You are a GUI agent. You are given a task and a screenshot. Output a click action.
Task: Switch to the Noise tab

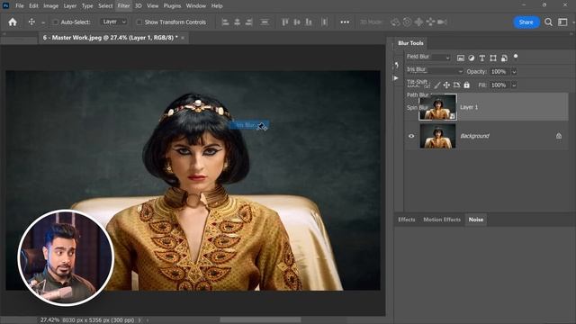point(476,220)
